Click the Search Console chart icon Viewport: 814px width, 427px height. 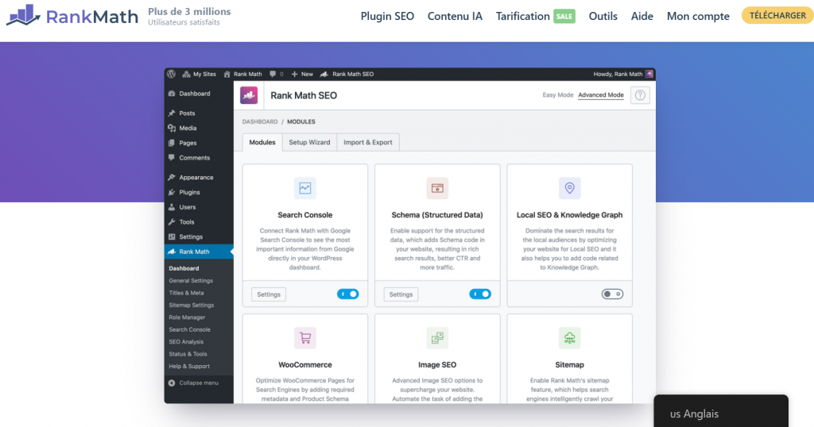[304, 188]
